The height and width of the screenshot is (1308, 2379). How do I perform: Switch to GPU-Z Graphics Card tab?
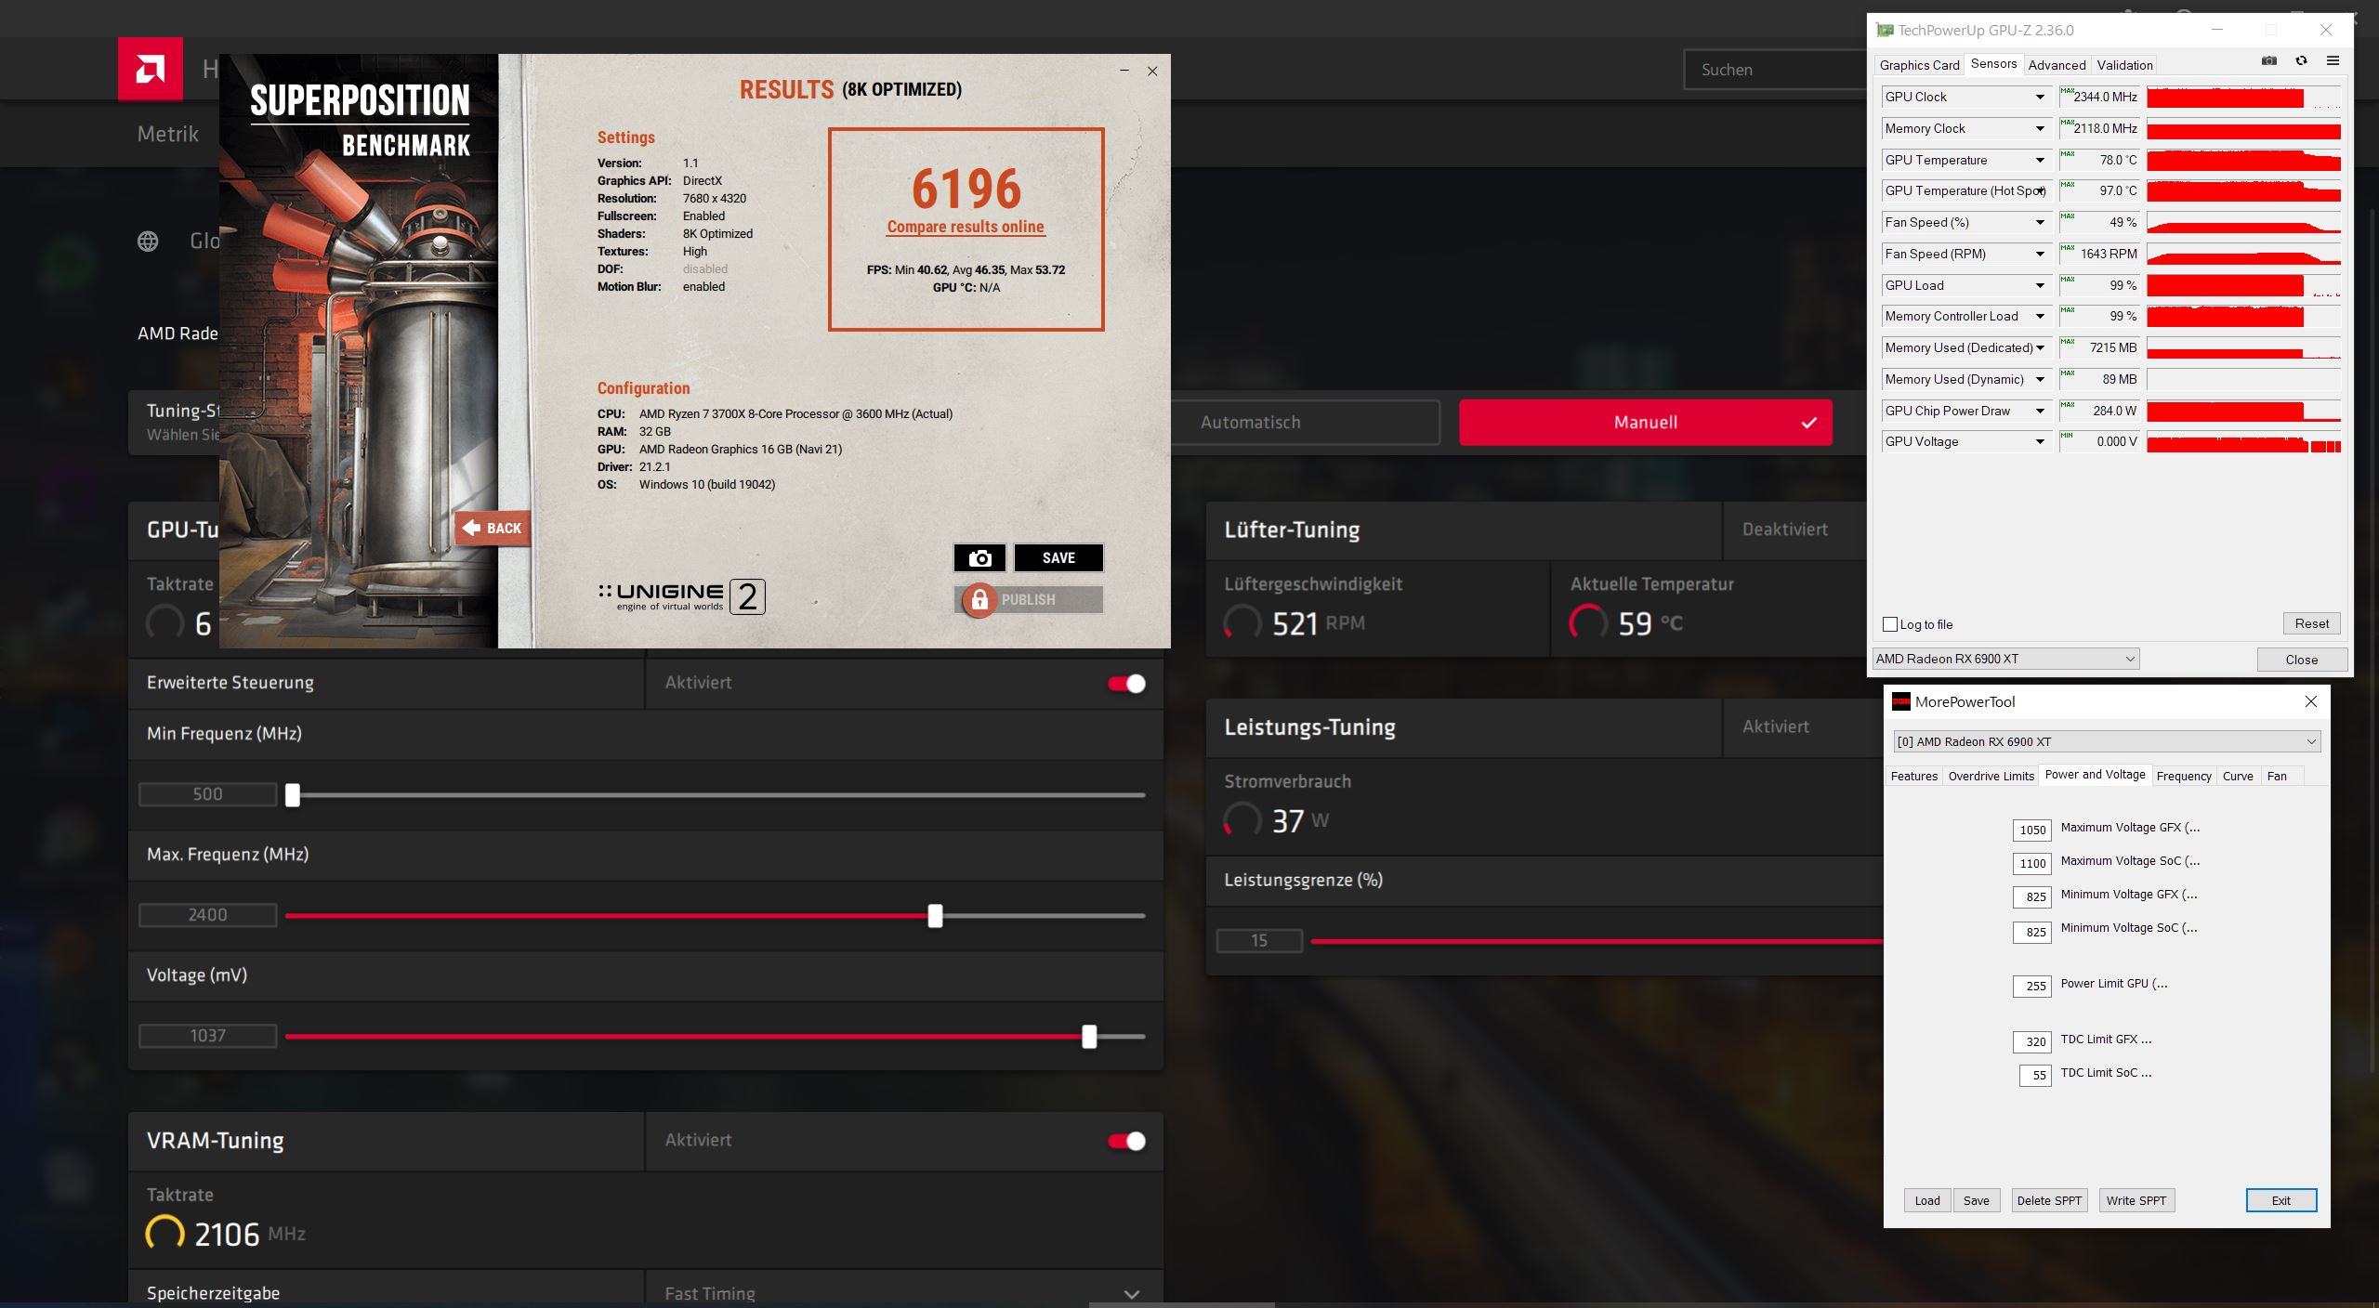click(1919, 65)
